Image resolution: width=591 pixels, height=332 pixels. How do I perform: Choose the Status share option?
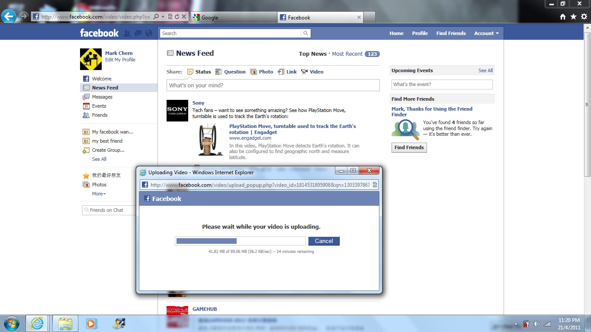199,72
